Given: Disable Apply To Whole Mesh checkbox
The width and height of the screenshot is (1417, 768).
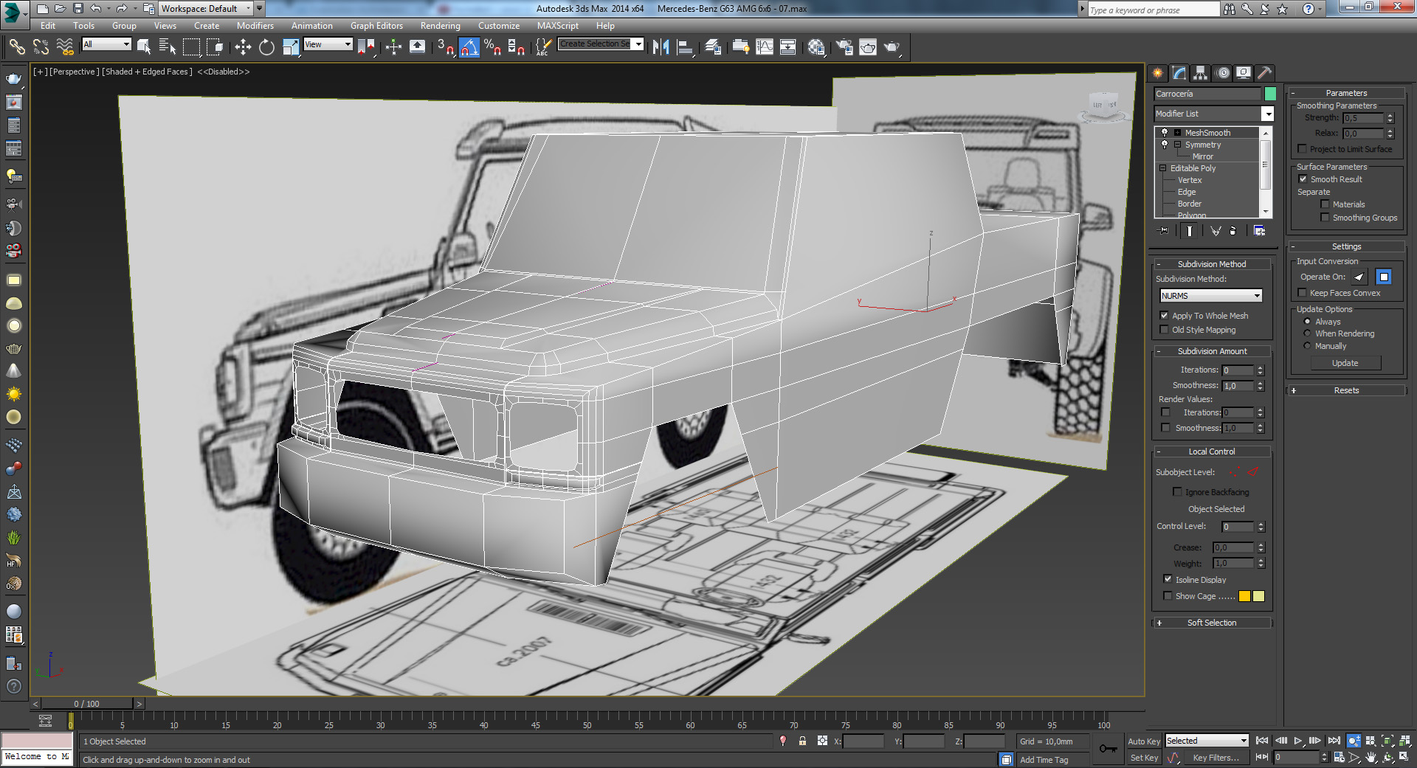Looking at the screenshot, I should (1165, 316).
